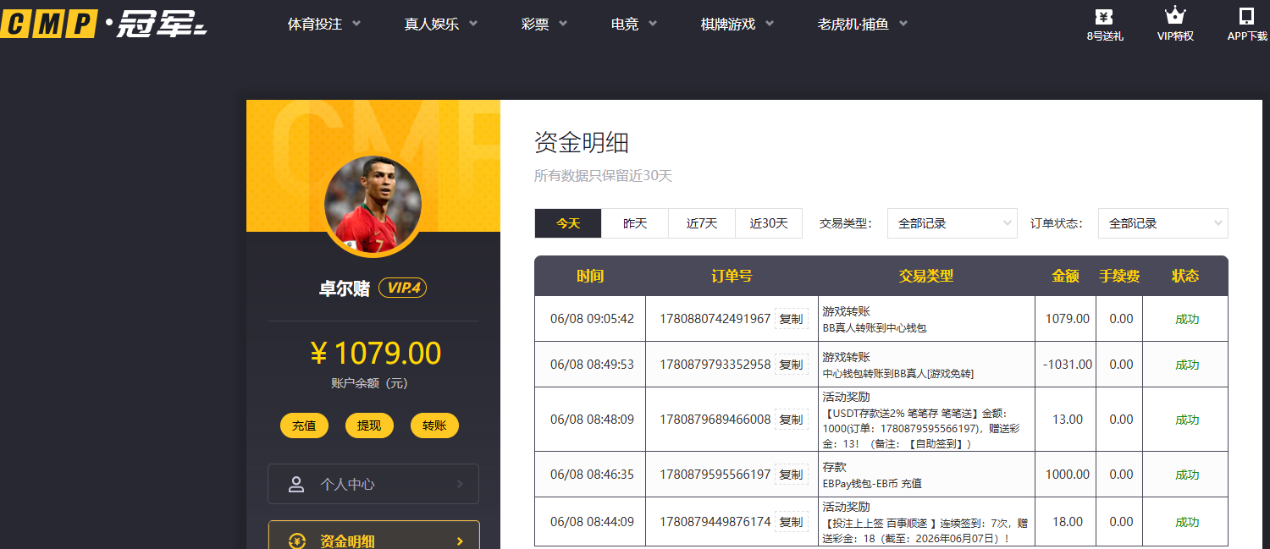Click the text 中心钱包转账到BB真人[游戏免转]
This screenshot has height=549, width=1270.
[x=898, y=373]
